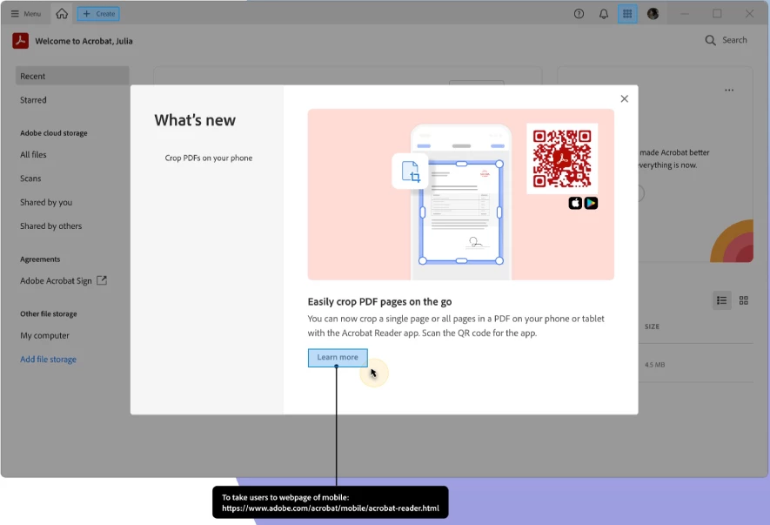Click the QR code image
The image size is (770, 525).
(x=562, y=158)
